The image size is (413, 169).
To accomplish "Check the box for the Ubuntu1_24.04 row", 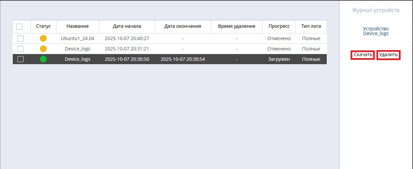I will [x=20, y=38].
